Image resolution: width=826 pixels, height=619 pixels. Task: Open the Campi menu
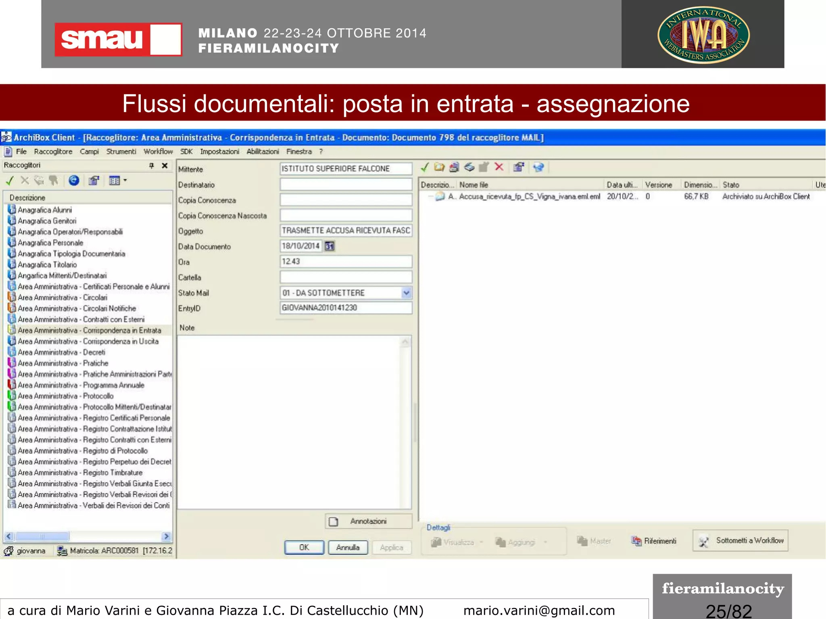point(89,152)
